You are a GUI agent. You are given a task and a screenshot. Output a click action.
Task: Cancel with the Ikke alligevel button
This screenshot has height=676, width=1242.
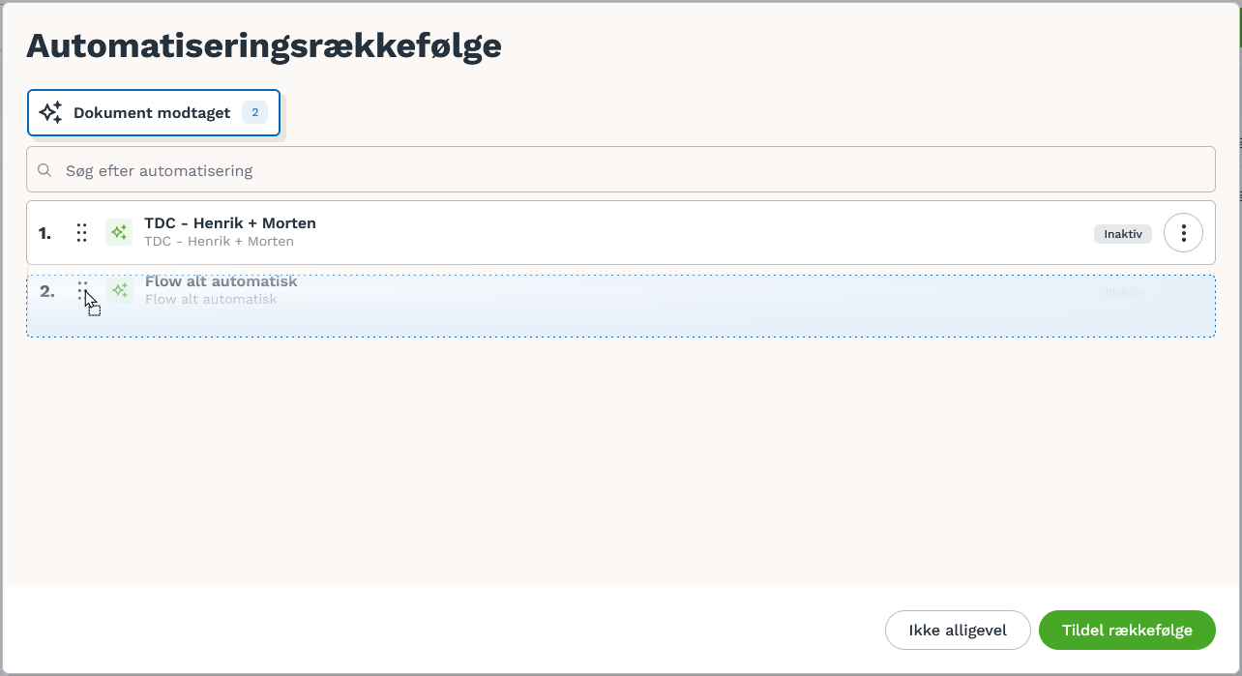pos(958,630)
